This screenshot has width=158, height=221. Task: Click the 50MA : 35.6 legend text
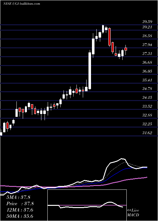[20, 216]
